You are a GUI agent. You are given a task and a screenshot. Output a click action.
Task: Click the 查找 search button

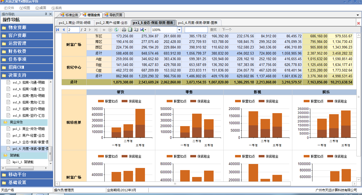tap(213, 30)
